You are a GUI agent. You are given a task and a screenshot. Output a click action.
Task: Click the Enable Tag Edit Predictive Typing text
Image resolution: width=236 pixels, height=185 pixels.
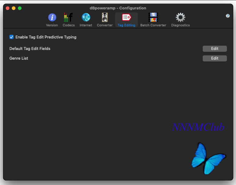[x=46, y=37]
